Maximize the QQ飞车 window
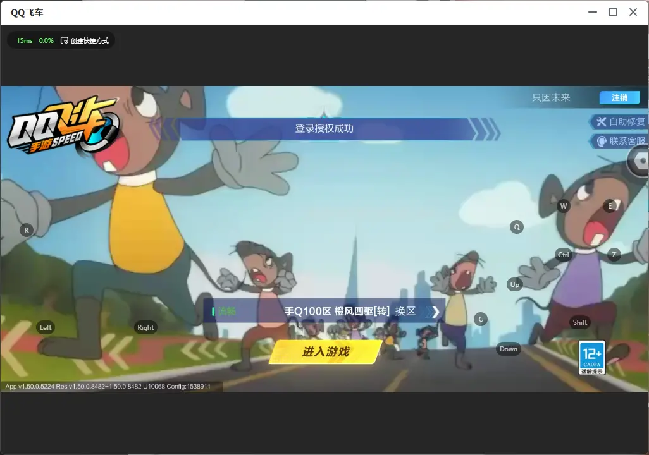Viewport: 649px width, 455px height. coord(613,13)
